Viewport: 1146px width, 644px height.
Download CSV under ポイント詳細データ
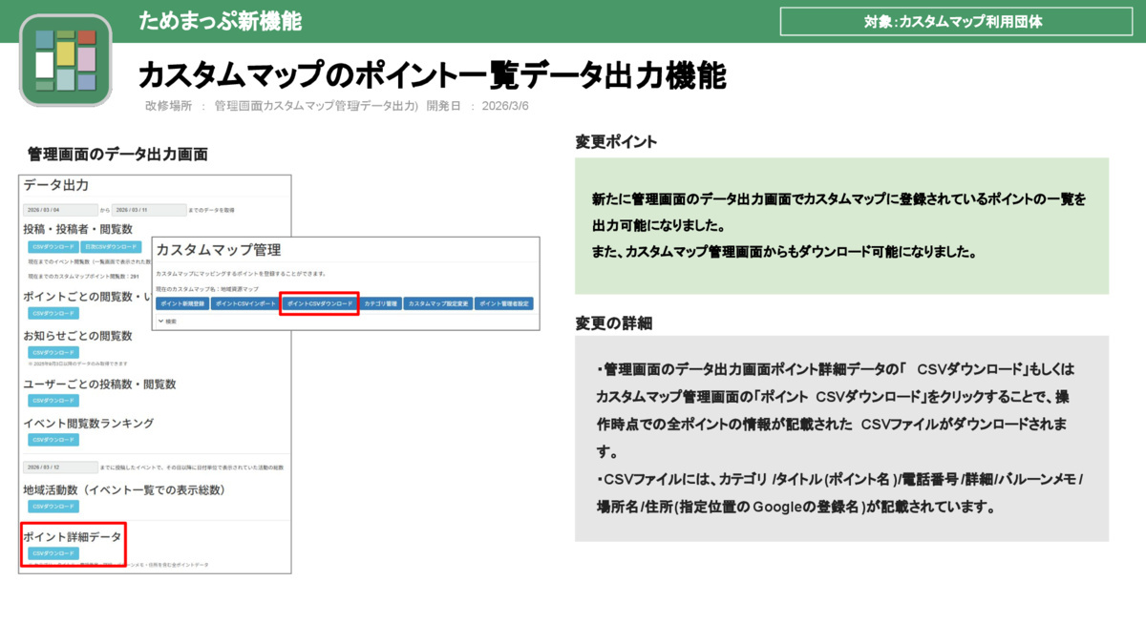click(x=53, y=553)
